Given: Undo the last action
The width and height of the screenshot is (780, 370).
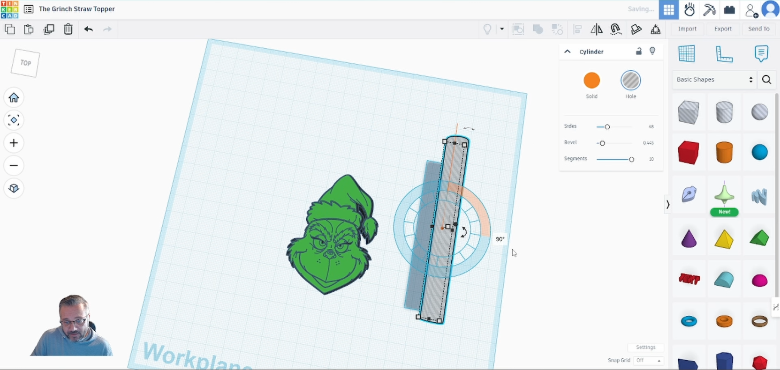Looking at the screenshot, I should pyautogui.click(x=88, y=29).
